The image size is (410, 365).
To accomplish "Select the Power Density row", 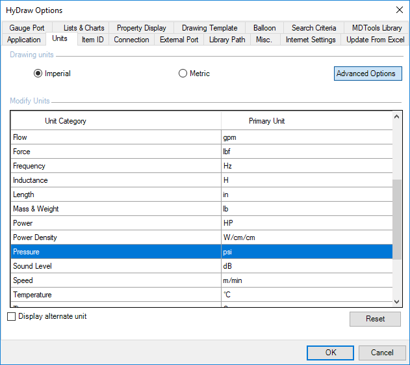I will [x=201, y=237].
